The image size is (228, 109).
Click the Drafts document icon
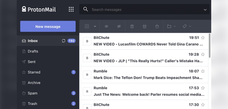[24, 51]
